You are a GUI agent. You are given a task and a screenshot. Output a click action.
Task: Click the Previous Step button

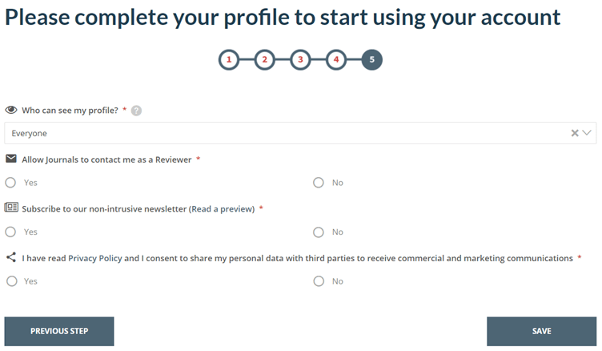(59, 331)
